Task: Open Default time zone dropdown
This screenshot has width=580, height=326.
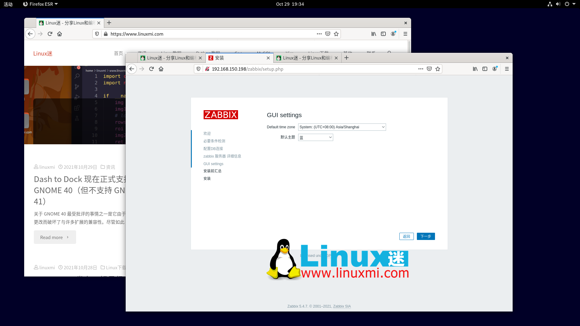Action: (x=342, y=127)
